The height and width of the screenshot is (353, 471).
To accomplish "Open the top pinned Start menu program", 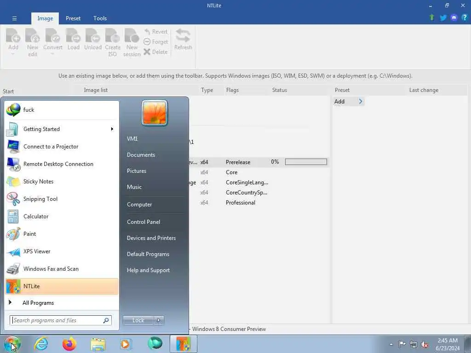I will [62, 110].
